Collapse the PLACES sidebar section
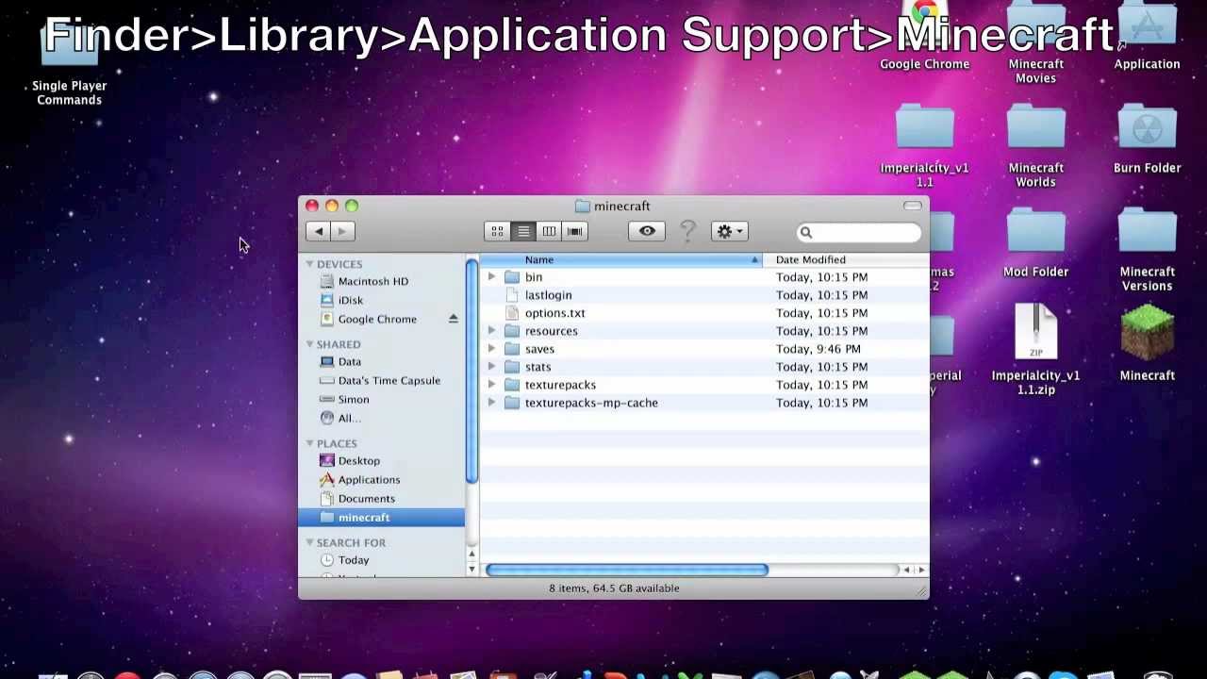 [309, 443]
